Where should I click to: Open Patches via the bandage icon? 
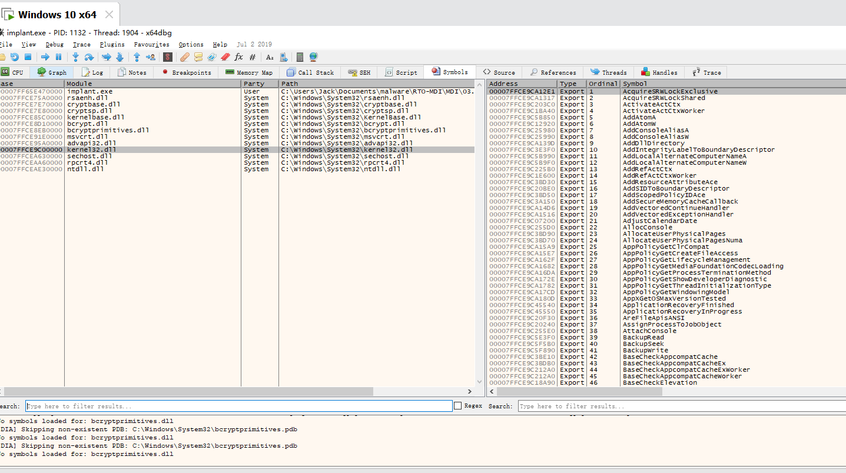click(184, 57)
